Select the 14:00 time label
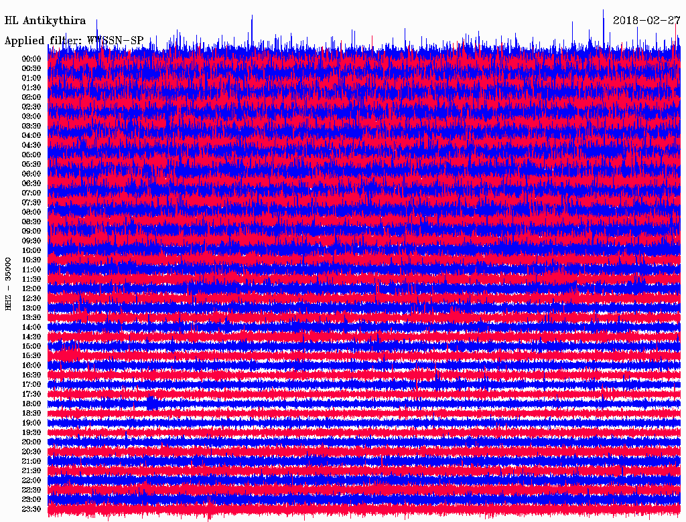The image size is (686, 522). [31, 327]
